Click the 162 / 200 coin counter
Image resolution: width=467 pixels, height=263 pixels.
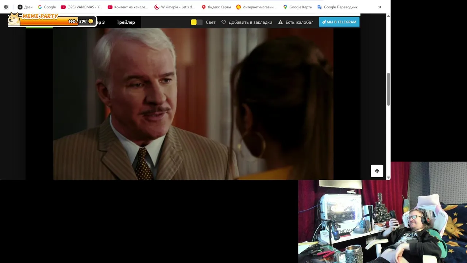click(81, 21)
